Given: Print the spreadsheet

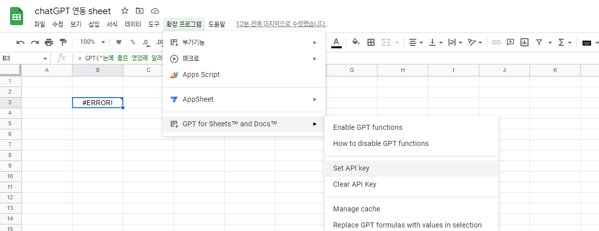Looking at the screenshot, I should point(49,42).
